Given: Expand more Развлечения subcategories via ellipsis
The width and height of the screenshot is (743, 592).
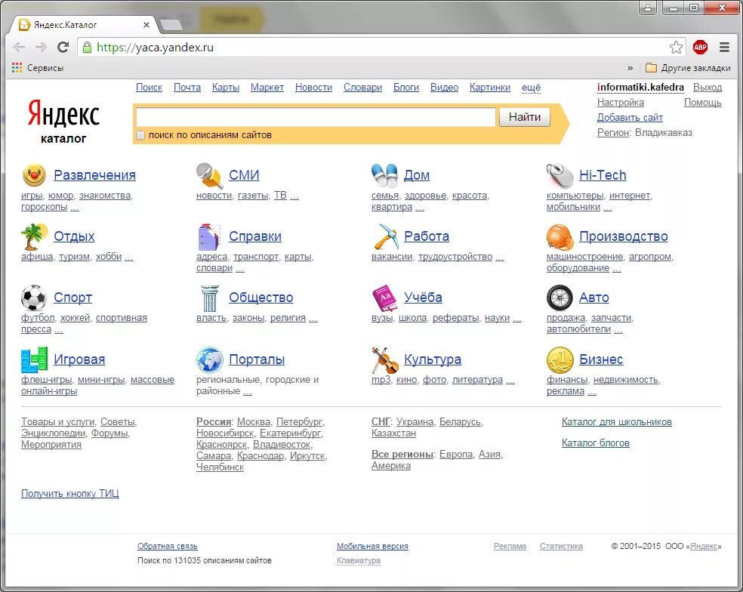Looking at the screenshot, I should pos(75,207).
